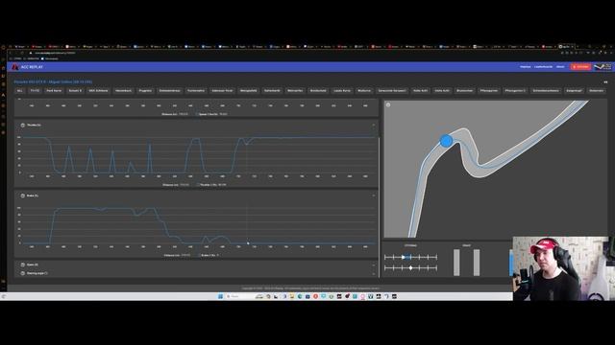Screen dimensions: 615x345
Task: Toggle the Speed series in the legend
Action: [x=212, y=114]
